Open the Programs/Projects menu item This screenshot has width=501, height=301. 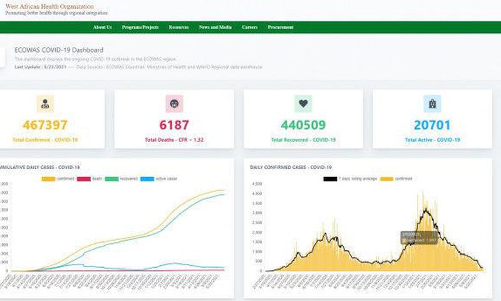[x=140, y=27]
